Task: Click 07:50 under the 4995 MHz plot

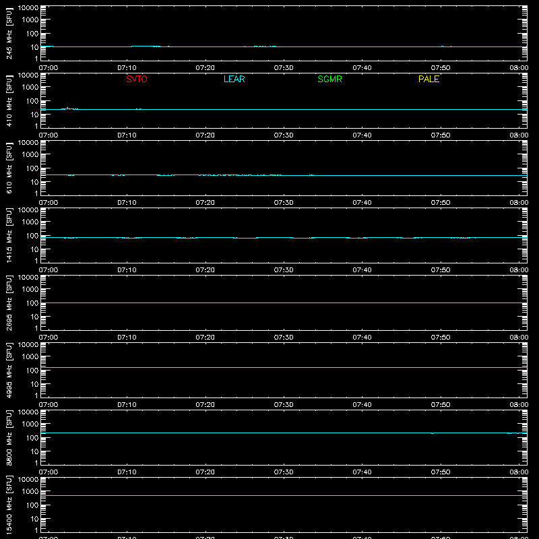Action: pyautogui.click(x=441, y=405)
